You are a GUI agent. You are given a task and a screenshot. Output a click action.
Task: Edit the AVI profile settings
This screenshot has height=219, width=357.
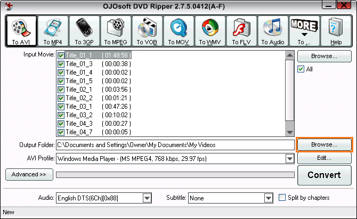(x=324, y=158)
